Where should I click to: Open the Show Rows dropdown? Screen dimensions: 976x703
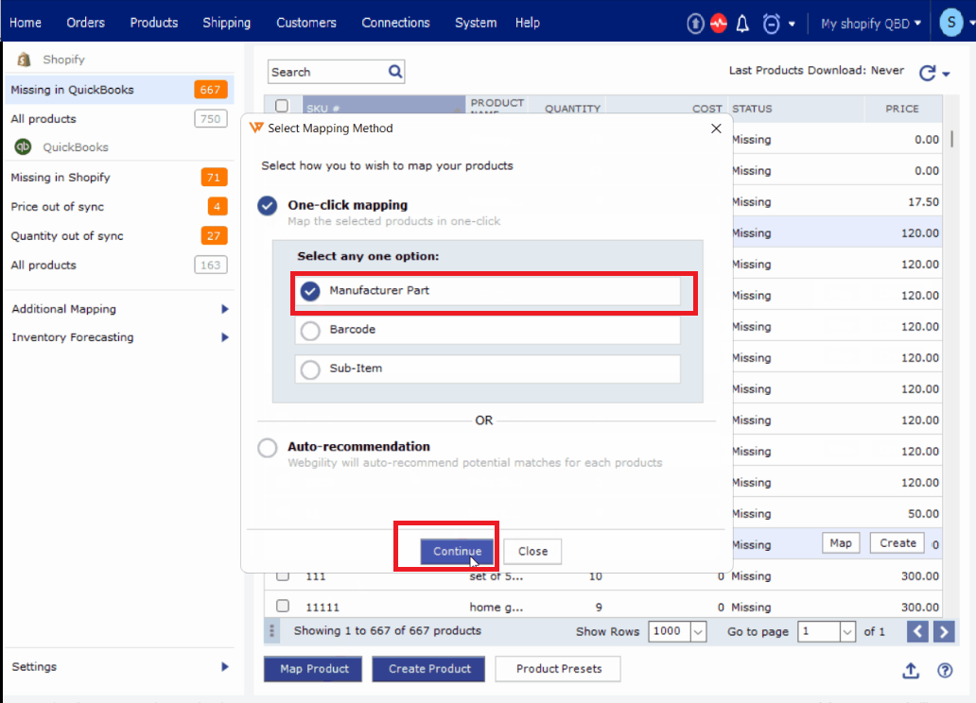pyautogui.click(x=698, y=632)
